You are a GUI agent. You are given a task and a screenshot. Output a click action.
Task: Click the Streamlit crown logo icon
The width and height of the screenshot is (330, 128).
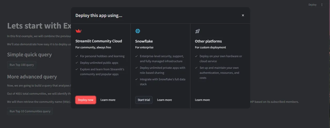click(x=78, y=31)
